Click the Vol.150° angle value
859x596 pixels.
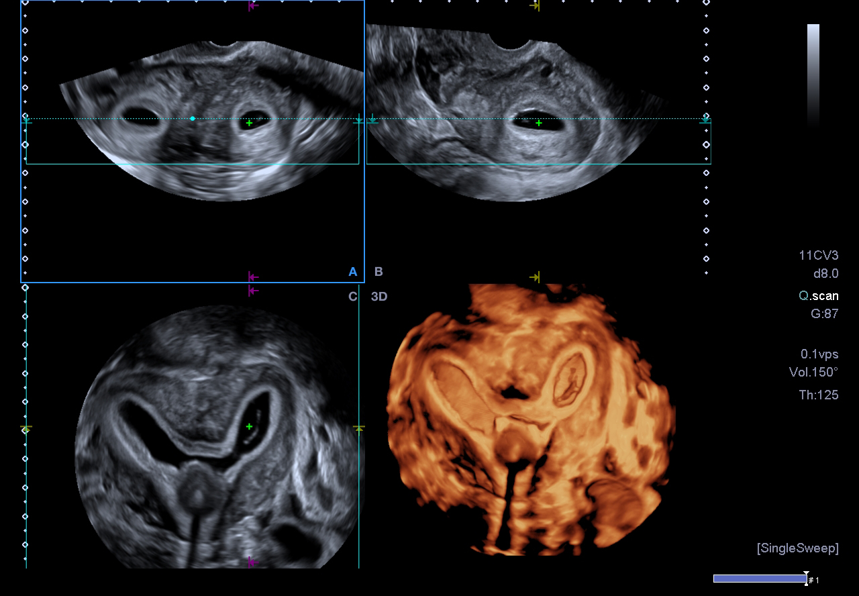pyautogui.click(x=813, y=372)
